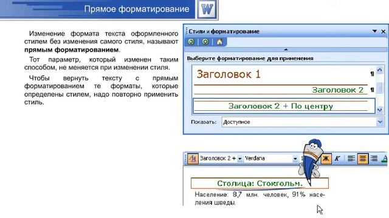This screenshot has height=218, width=389.
Task: Collapse pane with the small up triangle
Action: pos(286,50)
